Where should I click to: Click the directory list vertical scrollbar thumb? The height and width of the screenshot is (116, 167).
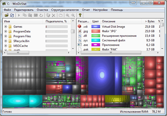coord(73,31)
